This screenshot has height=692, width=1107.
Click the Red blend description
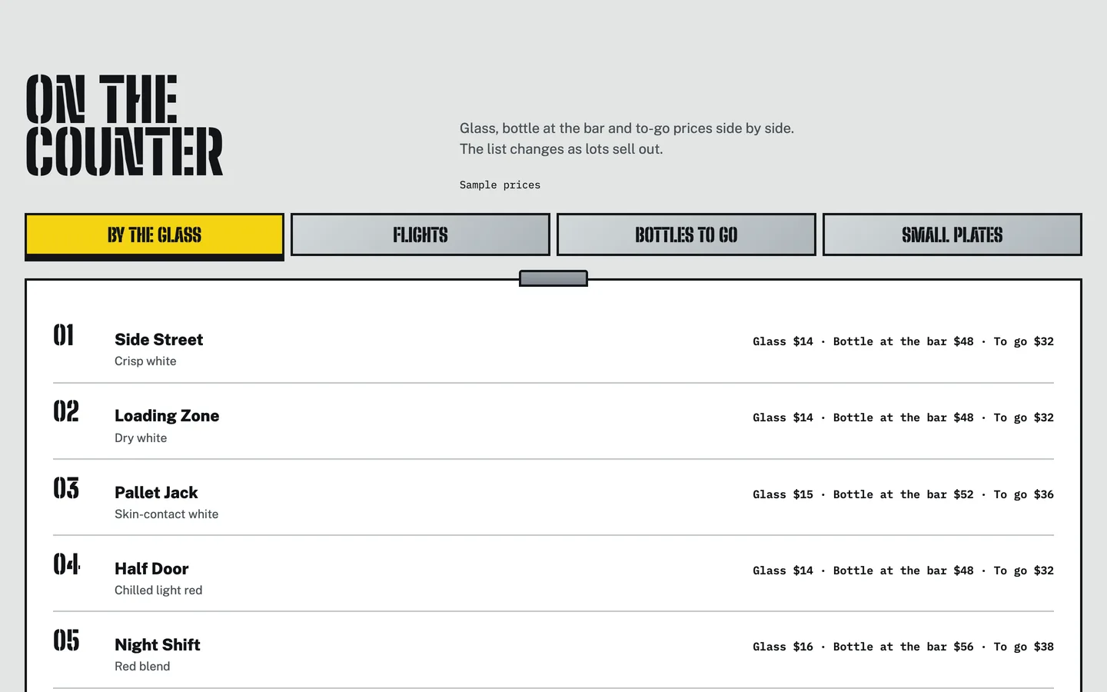coord(142,667)
